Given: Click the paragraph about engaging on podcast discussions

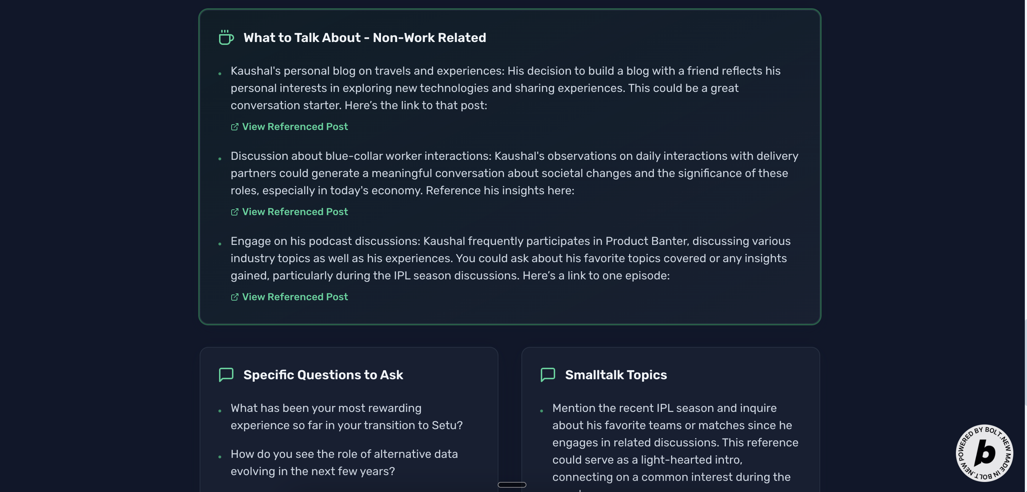Looking at the screenshot, I should click(509, 258).
